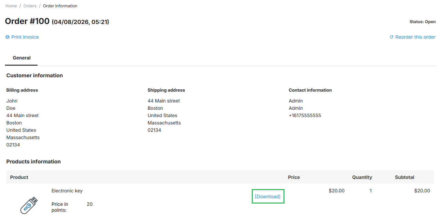Click the Price in points label
This screenshot has height=224, width=442.
[x=60, y=207]
